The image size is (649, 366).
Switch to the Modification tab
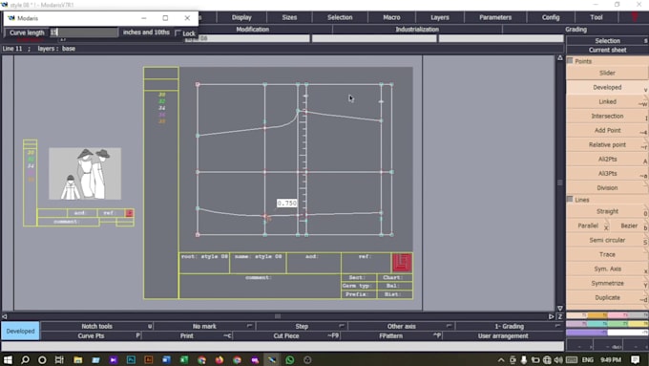tap(253, 30)
